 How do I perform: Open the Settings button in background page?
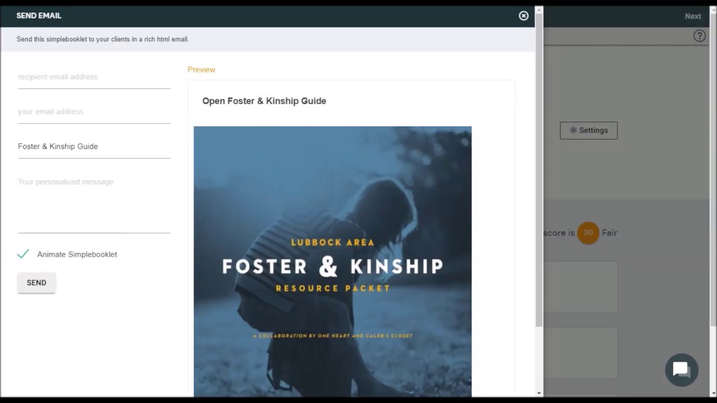click(x=589, y=130)
